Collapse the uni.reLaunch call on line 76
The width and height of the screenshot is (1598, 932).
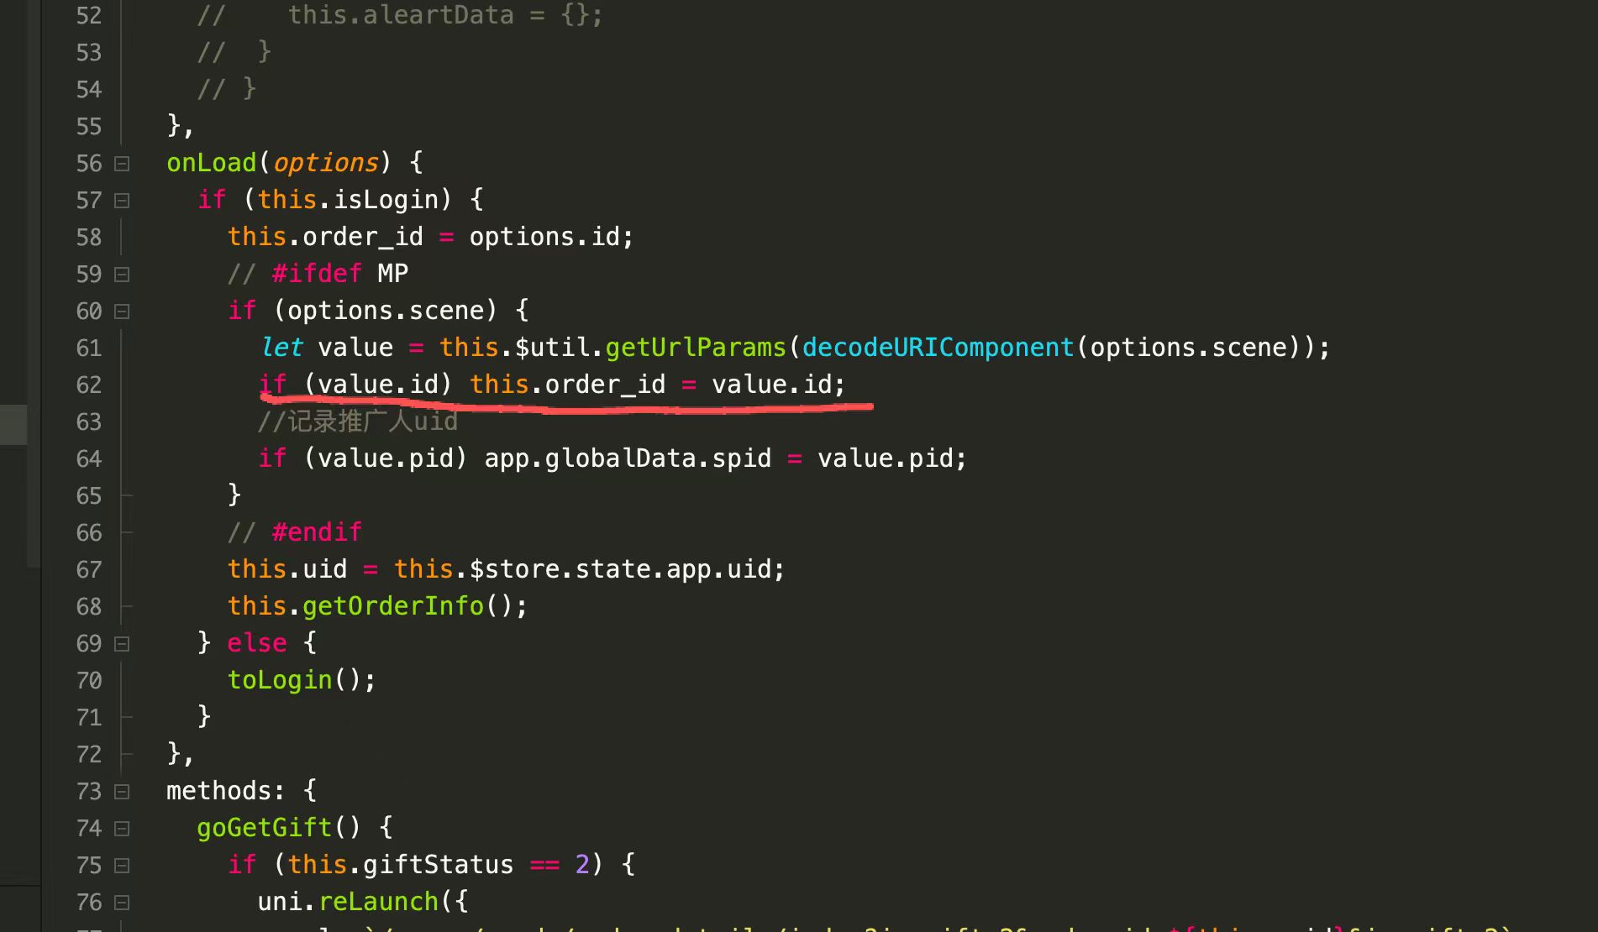[122, 903]
